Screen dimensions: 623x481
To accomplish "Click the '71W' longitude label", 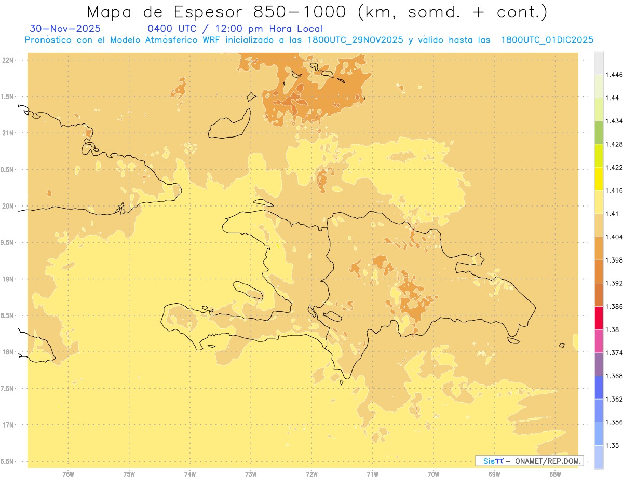I will click(x=372, y=474).
